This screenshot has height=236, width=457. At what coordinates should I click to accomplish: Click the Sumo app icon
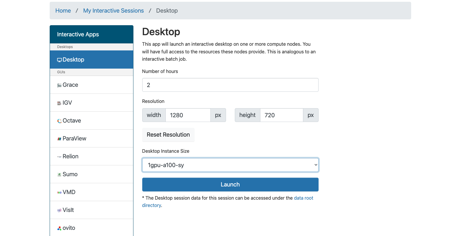click(x=59, y=174)
